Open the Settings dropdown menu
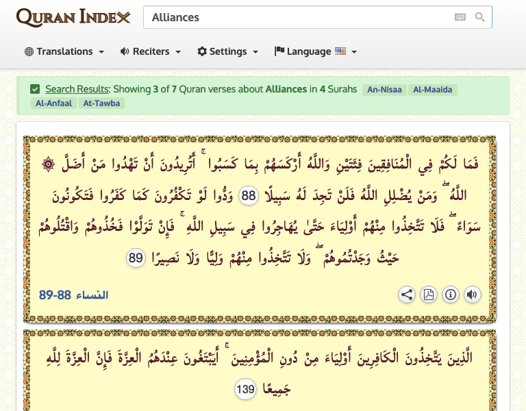The width and height of the screenshot is (526, 411). 228,51
